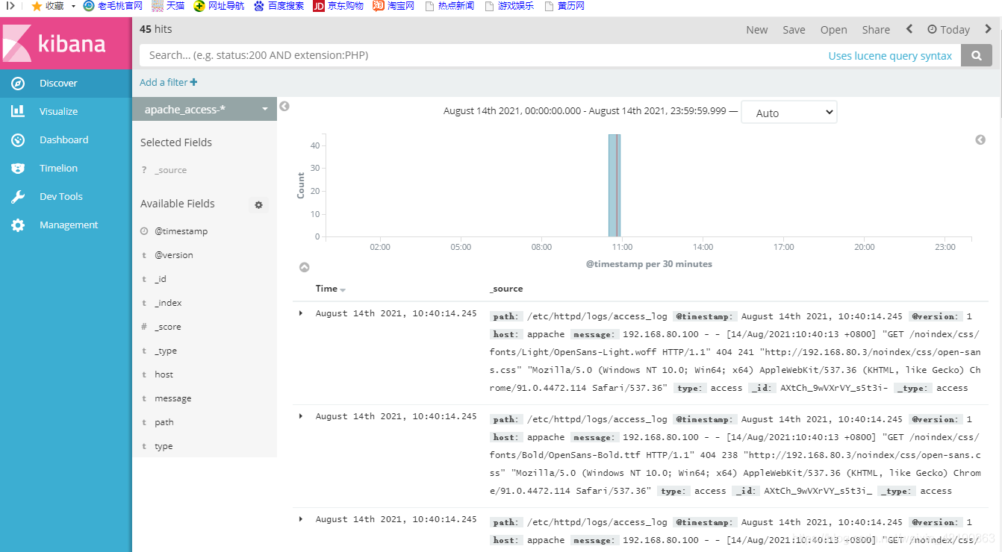The width and height of the screenshot is (1002, 552).
Task: Click the Kibana logo
Action: 55,43
